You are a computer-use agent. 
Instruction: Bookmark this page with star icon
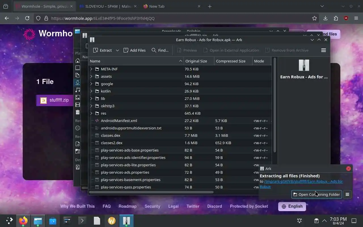[314, 18]
